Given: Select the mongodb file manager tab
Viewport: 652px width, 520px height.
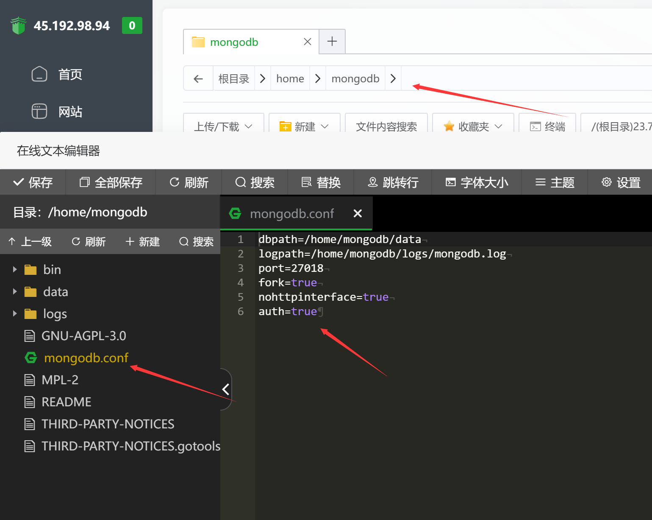Looking at the screenshot, I should coord(251,42).
